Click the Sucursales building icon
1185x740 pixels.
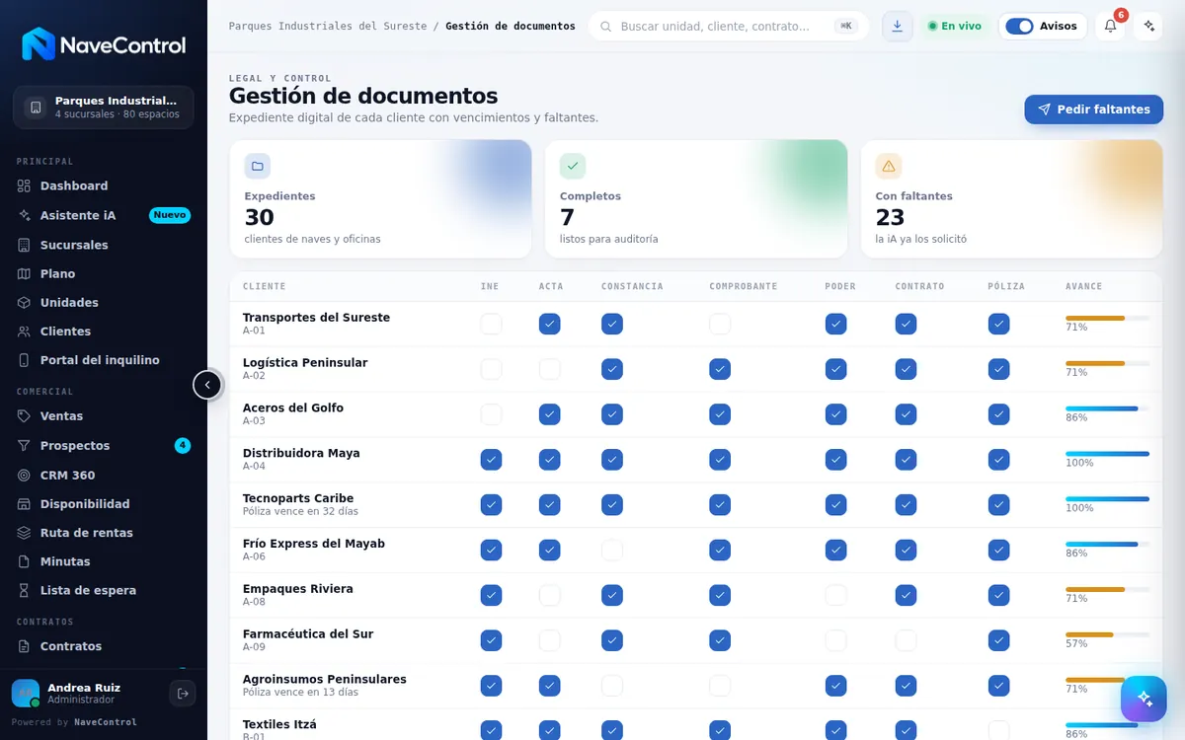(x=25, y=245)
